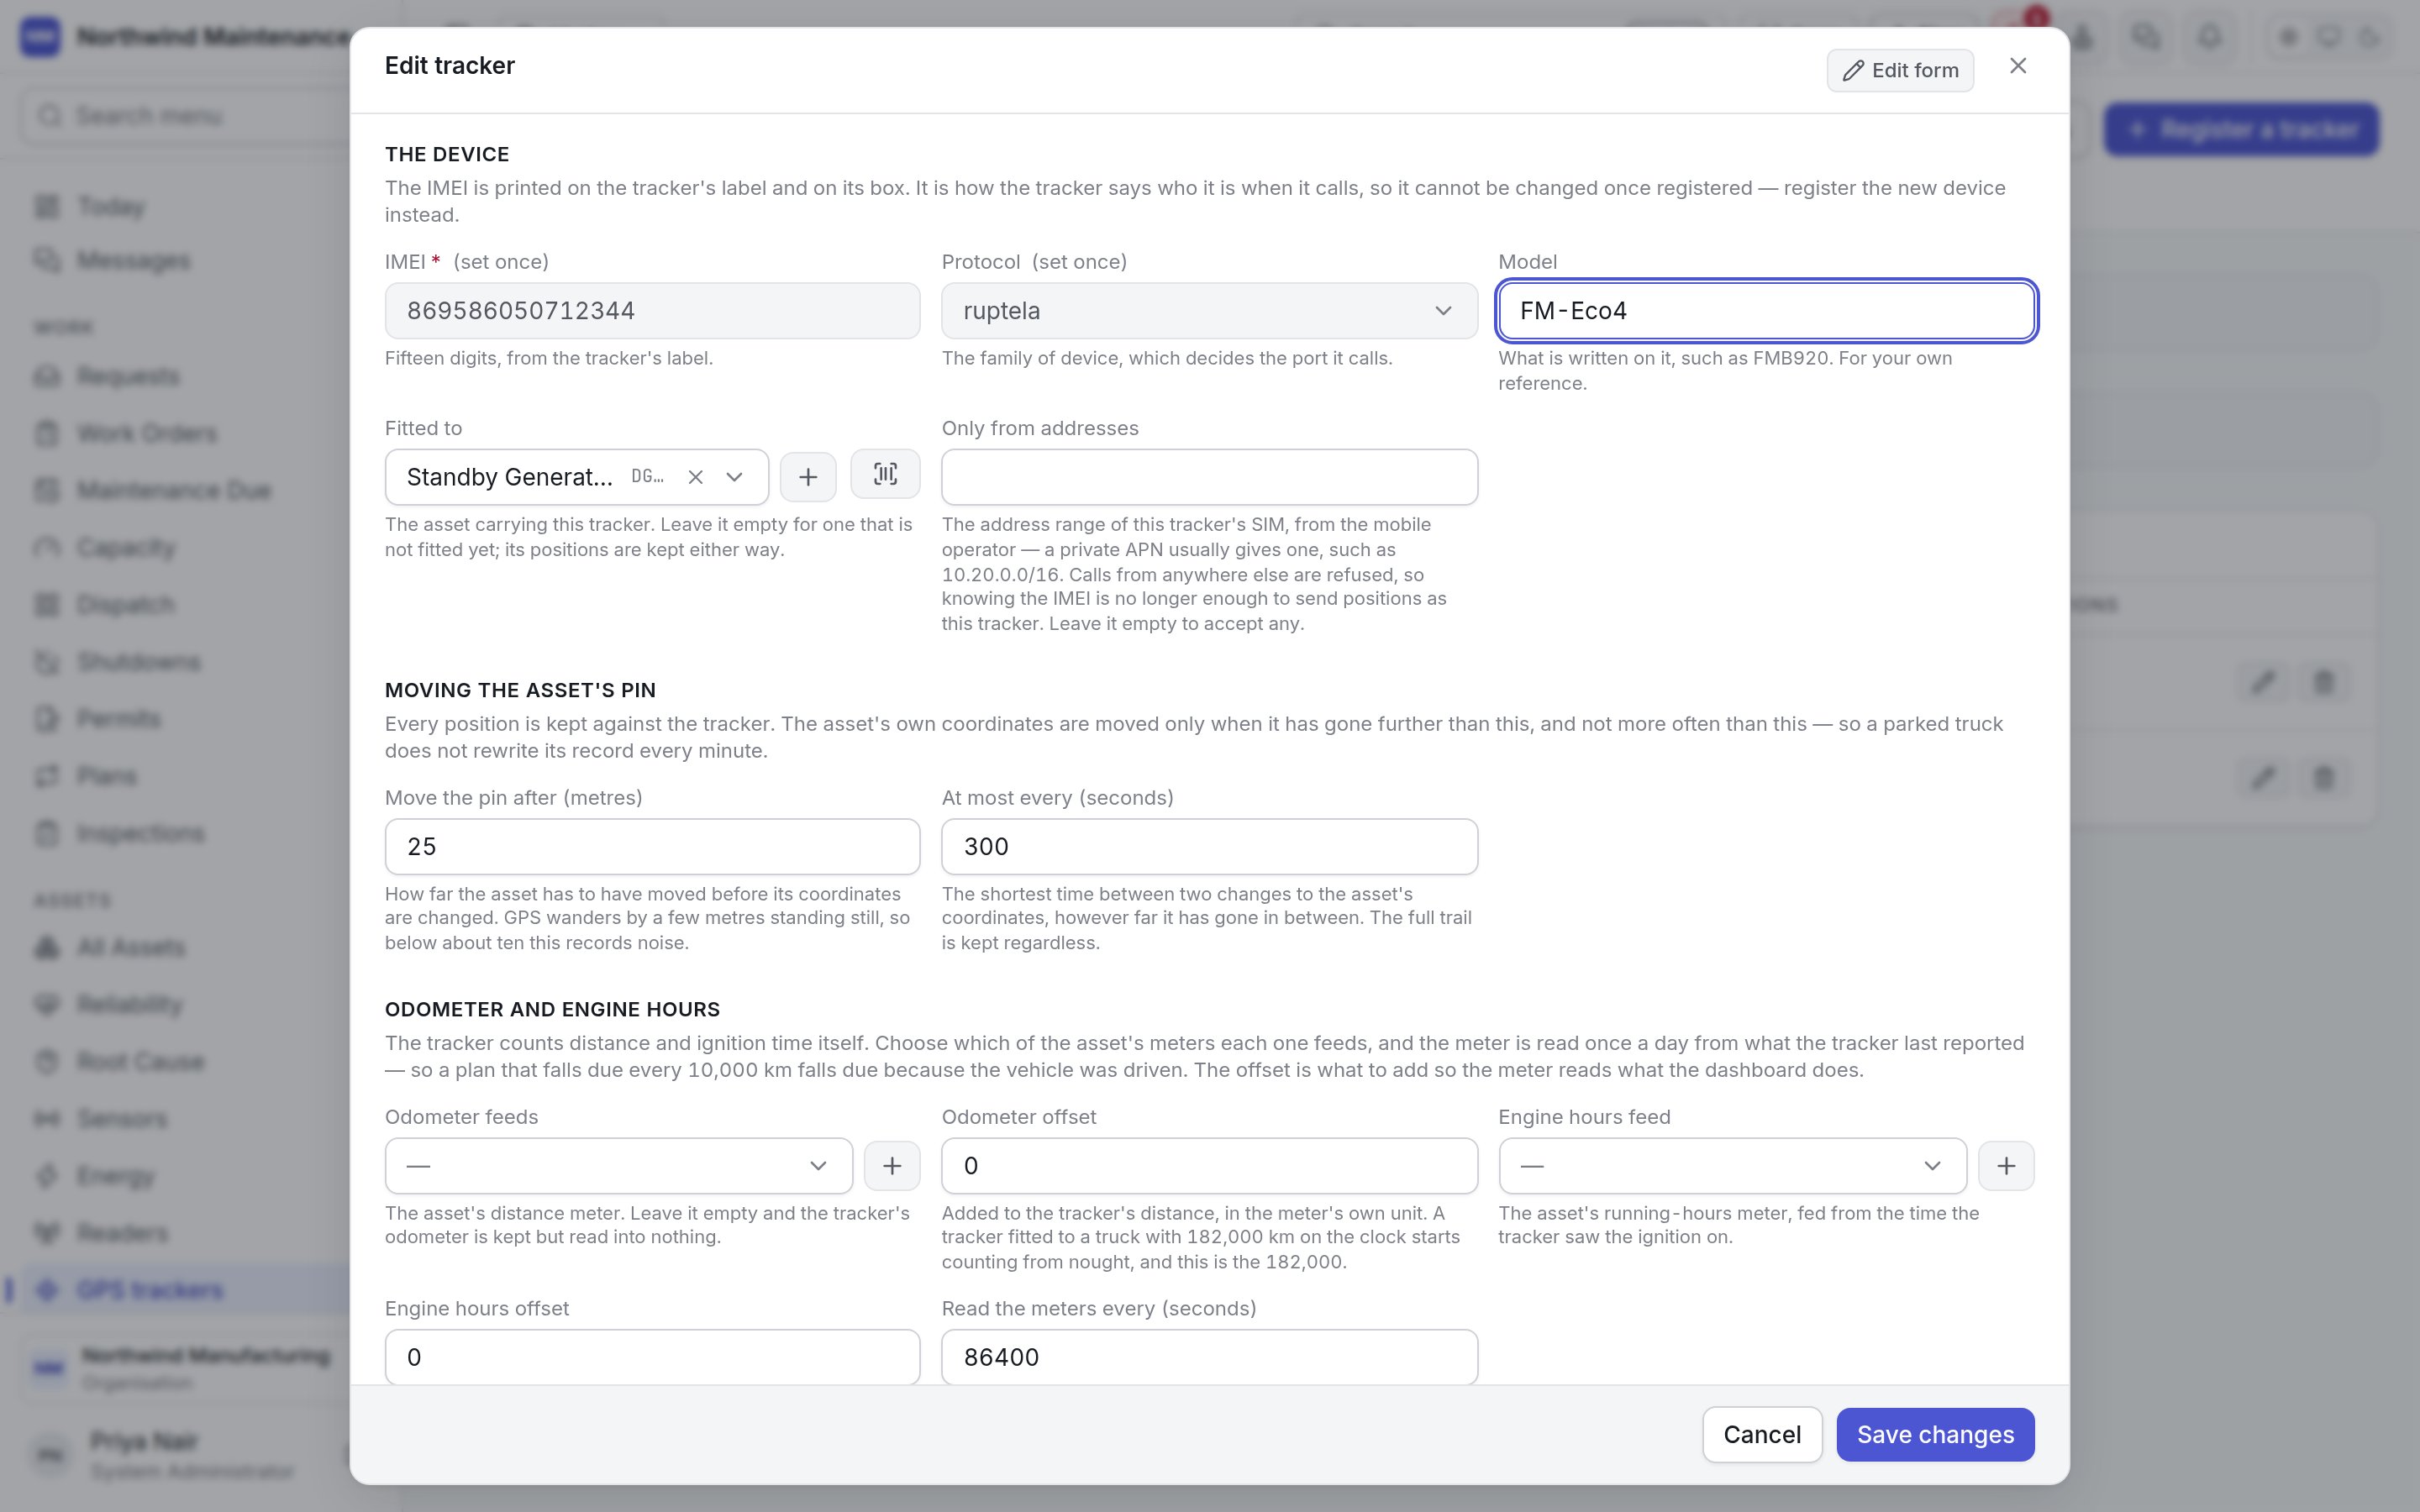The height and width of the screenshot is (1512, 2420).
Task: Click the Read the meters every field
Action: click(x=1208, y=1357)
